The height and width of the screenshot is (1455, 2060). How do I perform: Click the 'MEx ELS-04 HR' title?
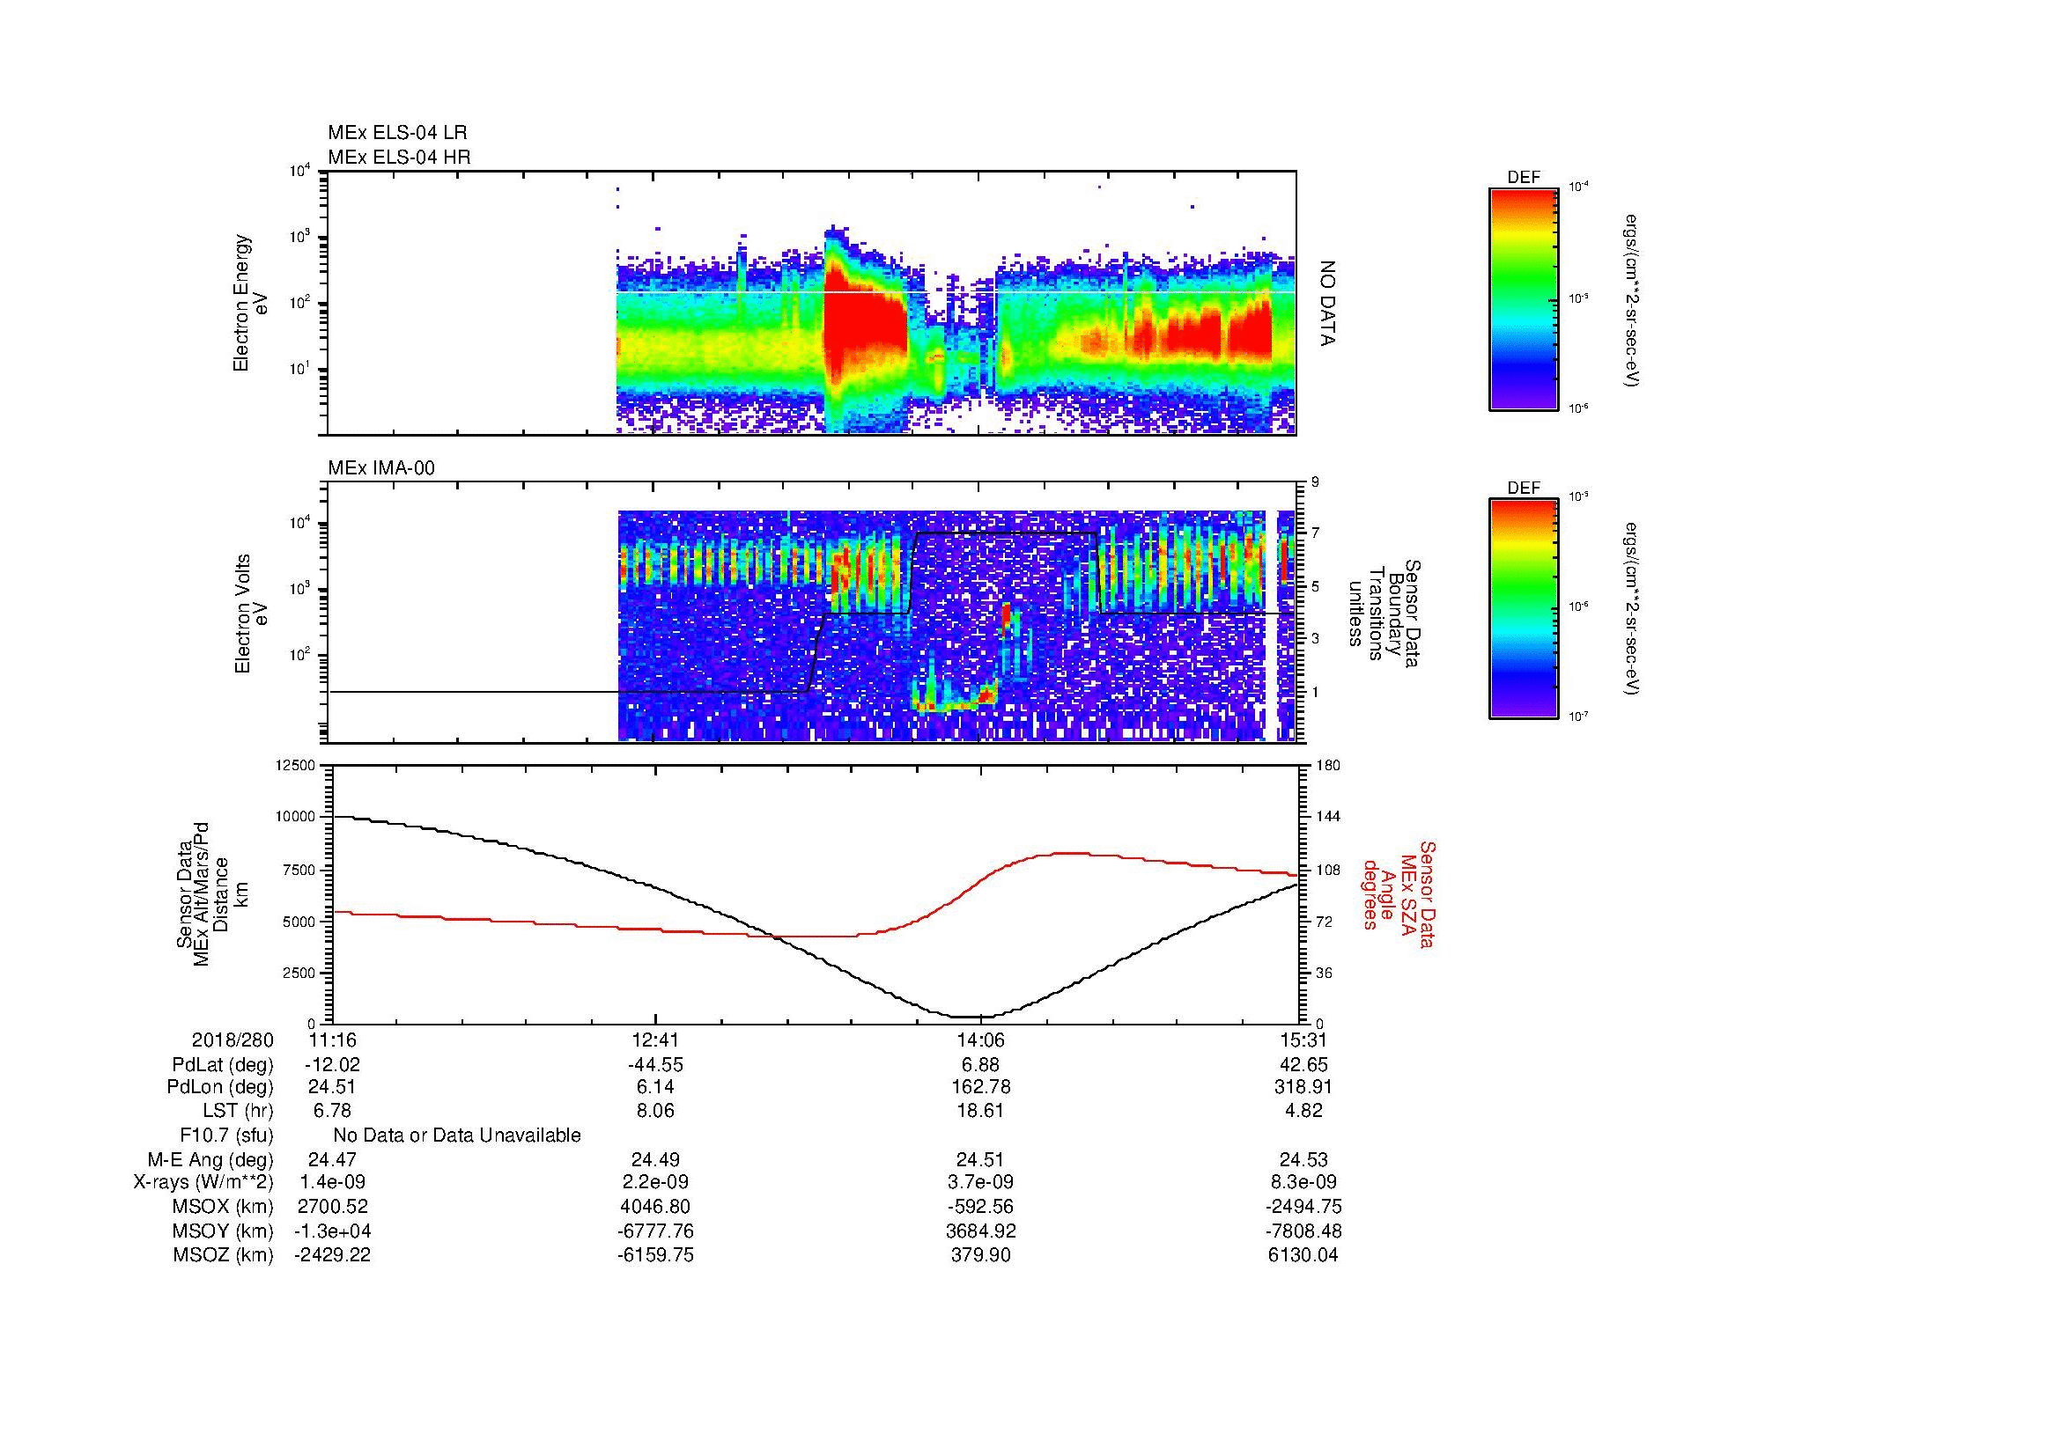(399, 157)
